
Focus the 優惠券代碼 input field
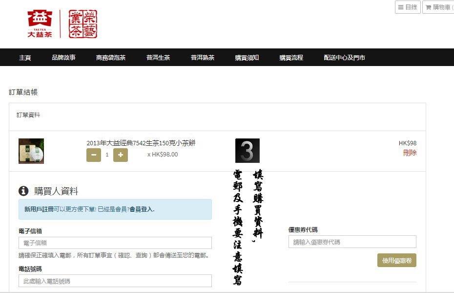352,242
